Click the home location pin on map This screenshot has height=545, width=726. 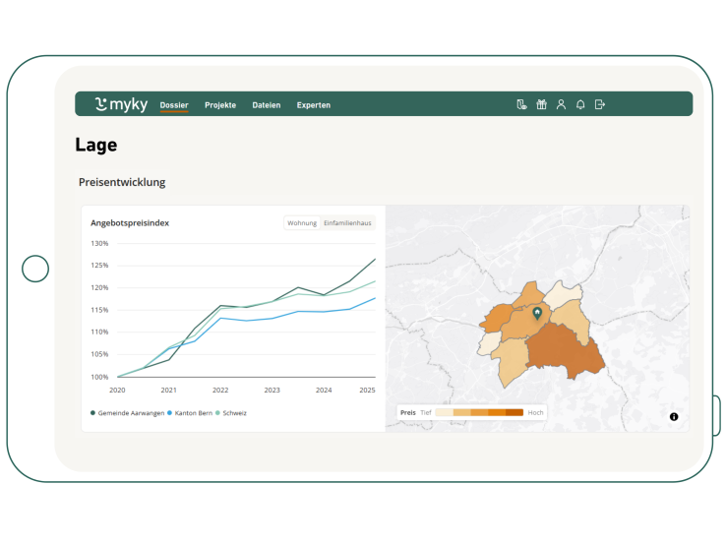click(537, 313)
